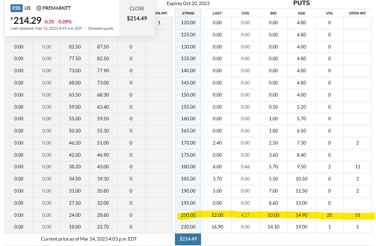Click the puts BID column header

pos(273,13)
